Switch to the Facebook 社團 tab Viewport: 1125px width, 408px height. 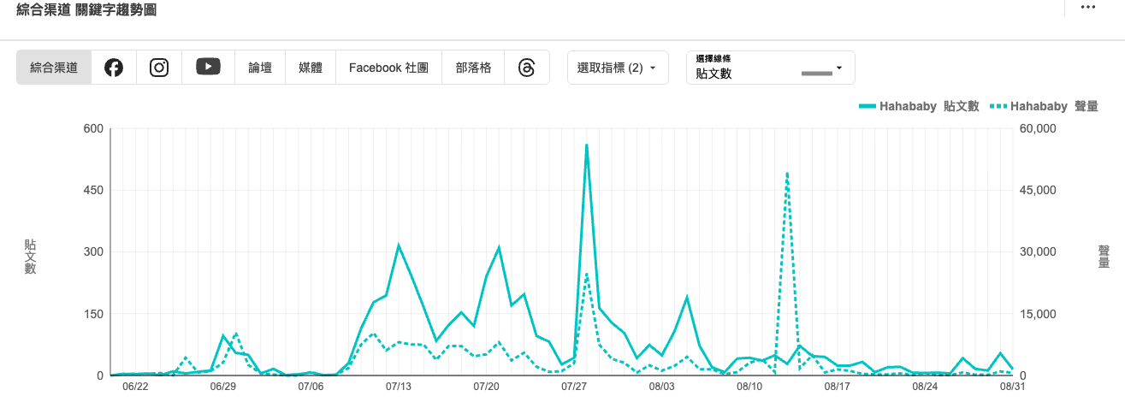click(388, 68)
